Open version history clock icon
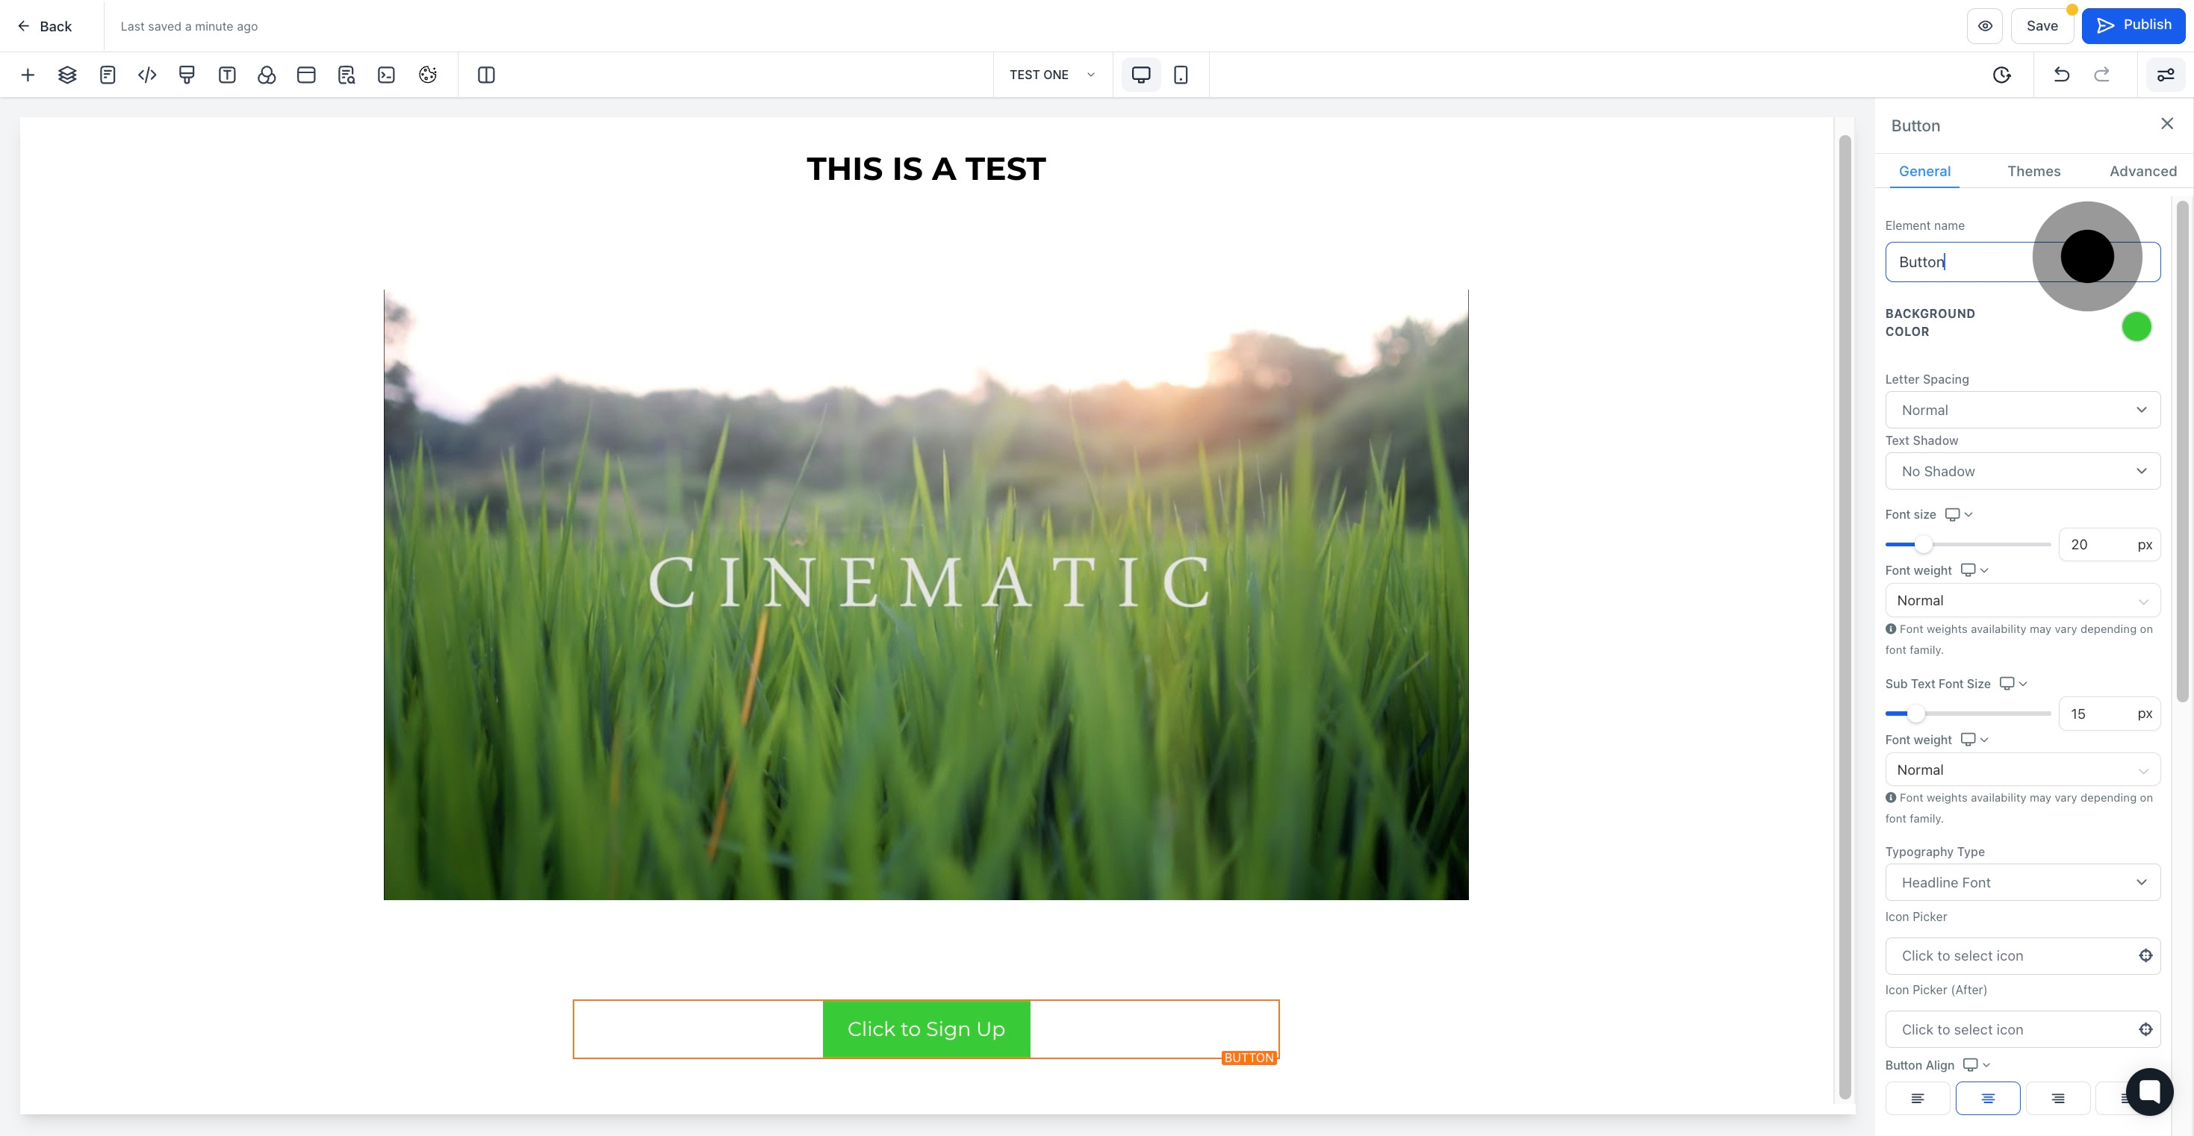Viewport: 2194px width, 1136px height. (2002, 75)
